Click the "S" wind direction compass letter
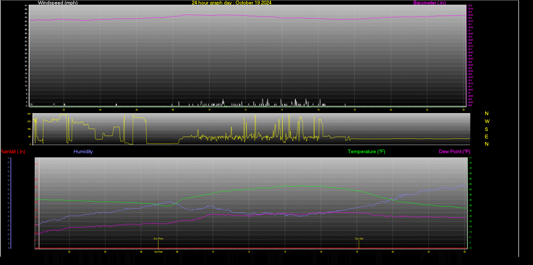The width and height of the screenshot is (533, 265). [x=486, y=129]
